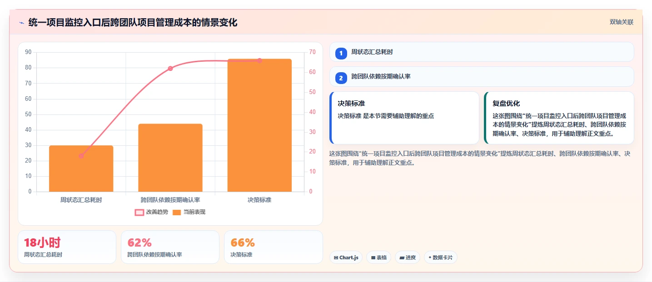Click the 66% stat card
The width and height of the screenshot is (652, 282).
coord(274,247)
